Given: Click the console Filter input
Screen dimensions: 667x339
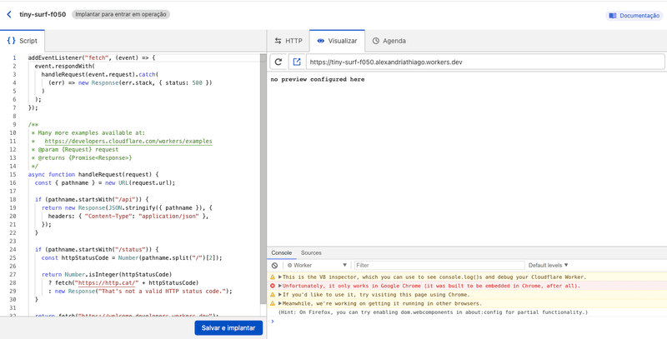Looking at the screenshot, I should point(439,265).
